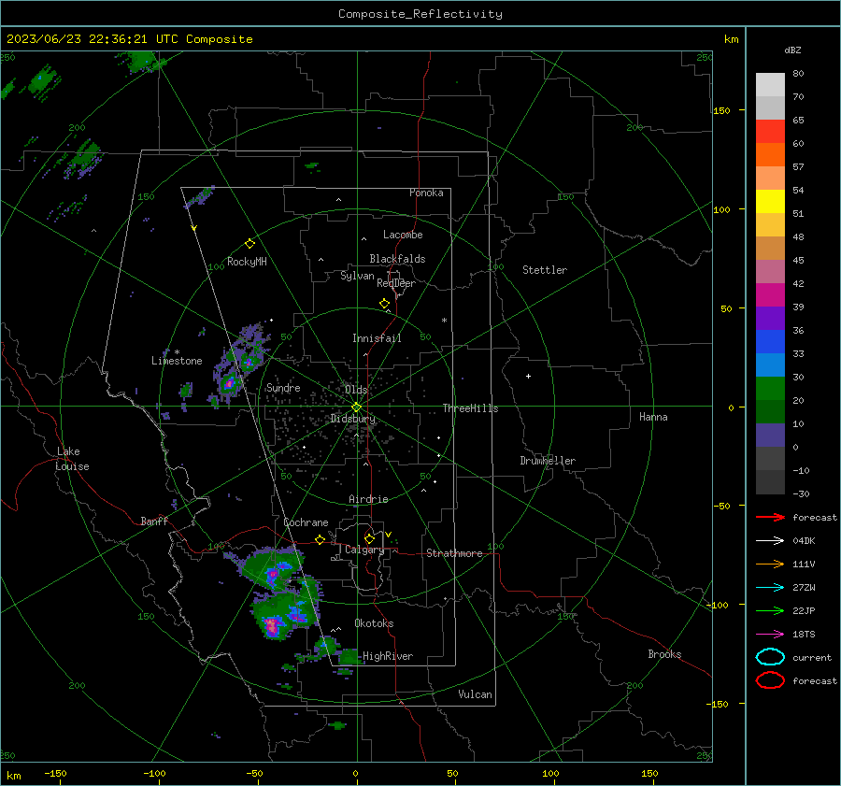Click the Composite_Reflectivity title
The width and height of the screenshot is (841, 786).
[420, 14]
